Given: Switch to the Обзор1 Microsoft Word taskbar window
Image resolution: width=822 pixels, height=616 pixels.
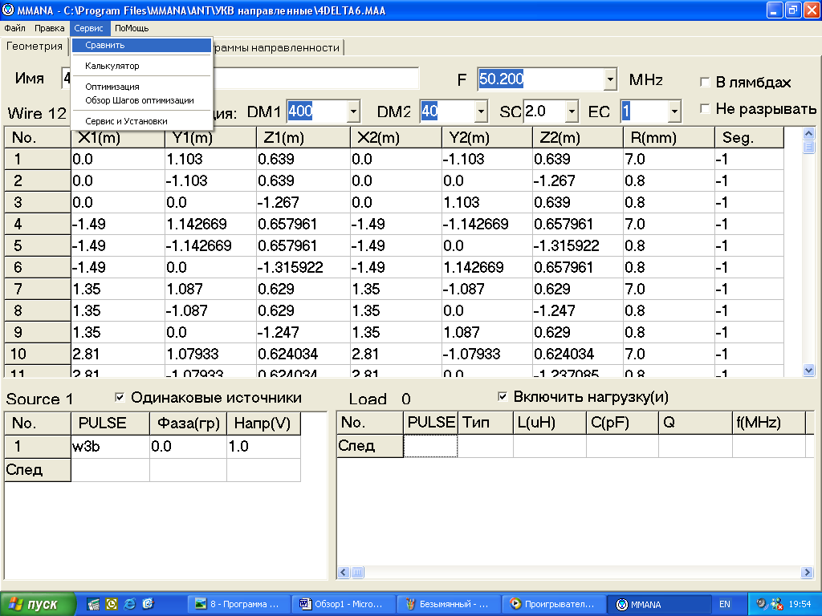Looking at the screenshot, I should pos(344,604).
